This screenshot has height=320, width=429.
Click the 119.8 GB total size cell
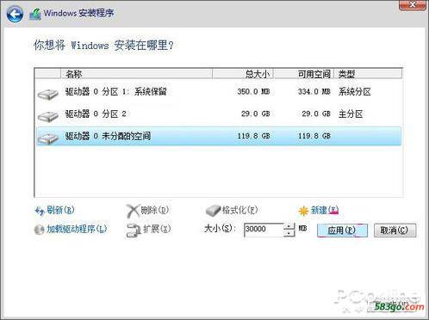point(253,136)
